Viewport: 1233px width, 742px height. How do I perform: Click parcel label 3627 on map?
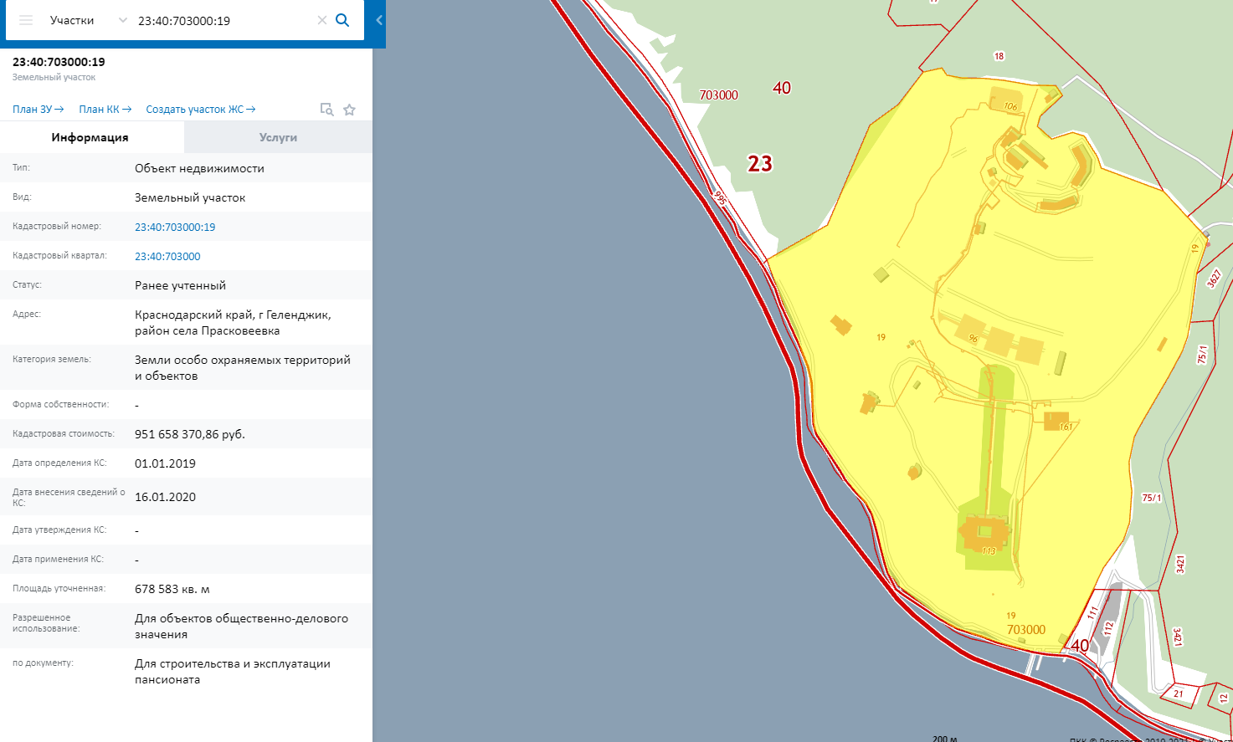[1214, 279]
